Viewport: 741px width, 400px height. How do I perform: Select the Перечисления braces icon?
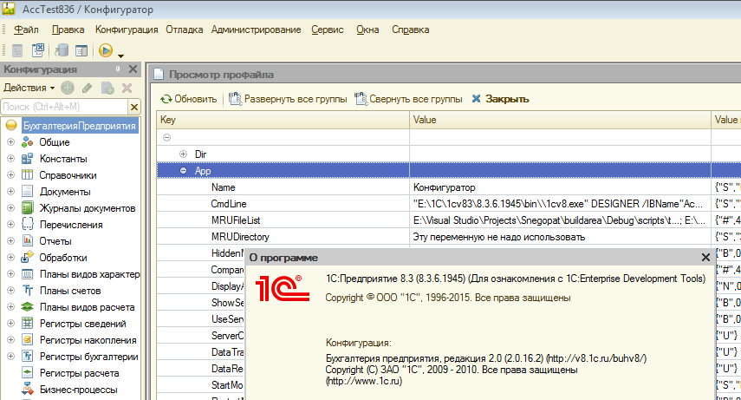coord(28,225)
